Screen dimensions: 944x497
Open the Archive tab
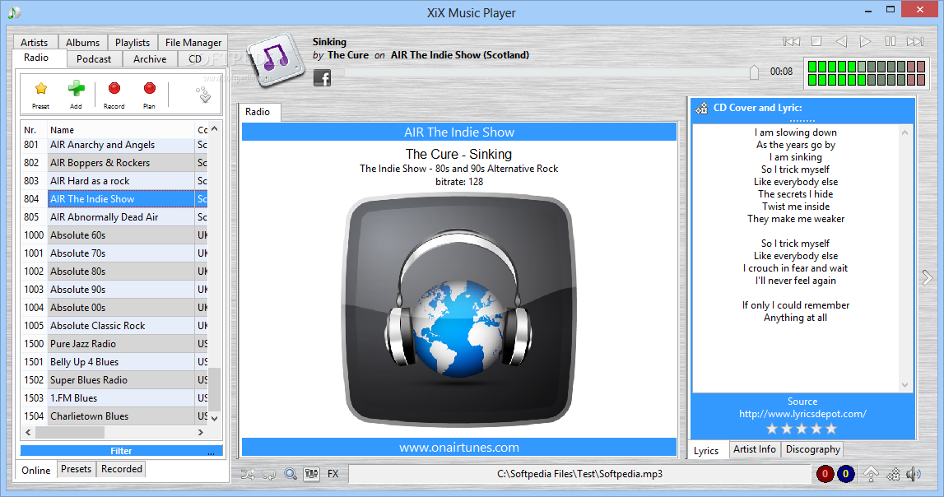click(x=150, y=59)
